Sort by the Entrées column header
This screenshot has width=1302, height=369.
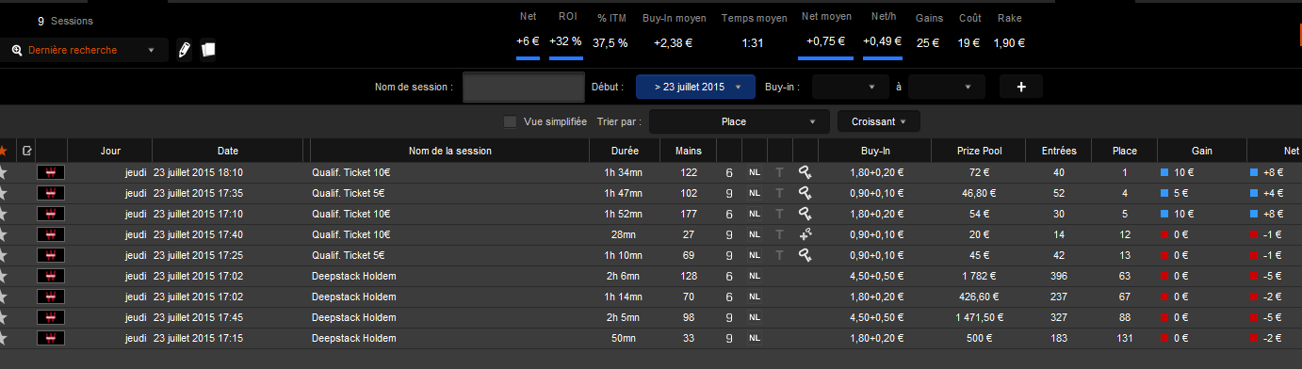pos(1059,151)
